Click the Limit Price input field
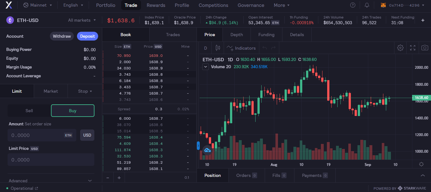This screenshot has width=431, height=192. [50, 160]
